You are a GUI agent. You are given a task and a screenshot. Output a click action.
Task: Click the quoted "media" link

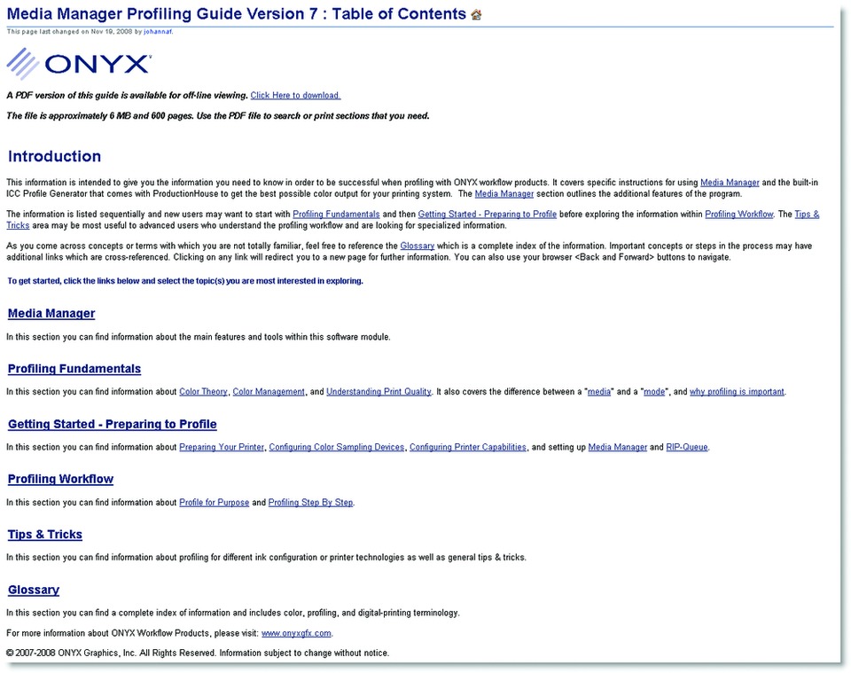[599, 392]
